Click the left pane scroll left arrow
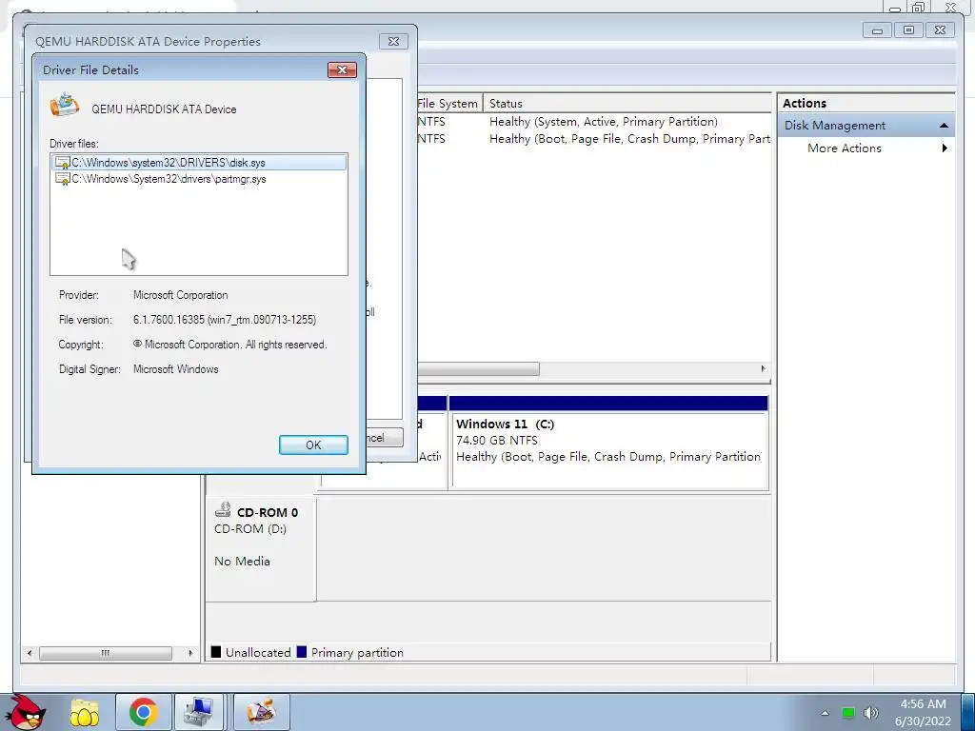This screenshot has height=731, width=975. coord(30,653)
